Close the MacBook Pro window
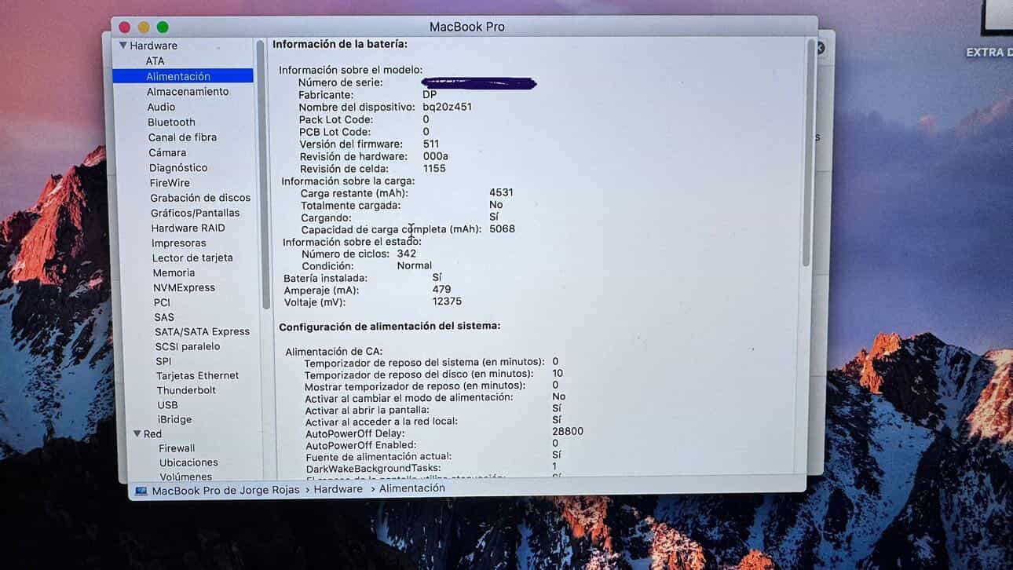This screenshot has height=570, width=1013. [x=124, y=27]
